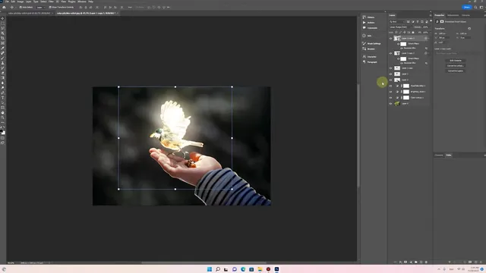Click the Home icon in options bar

coord(4,7)
